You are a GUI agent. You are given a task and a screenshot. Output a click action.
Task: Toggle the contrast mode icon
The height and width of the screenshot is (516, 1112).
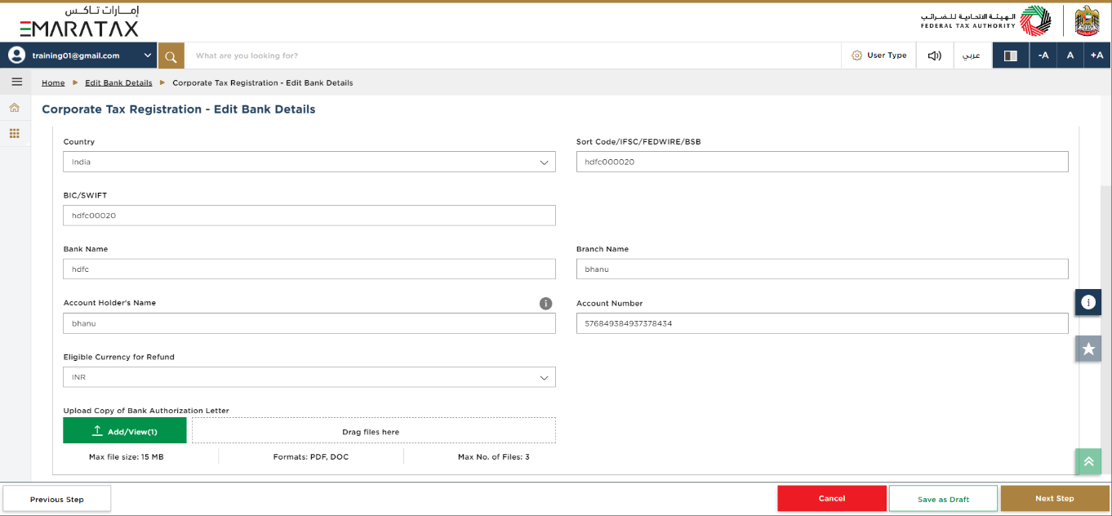point(1010,56)
